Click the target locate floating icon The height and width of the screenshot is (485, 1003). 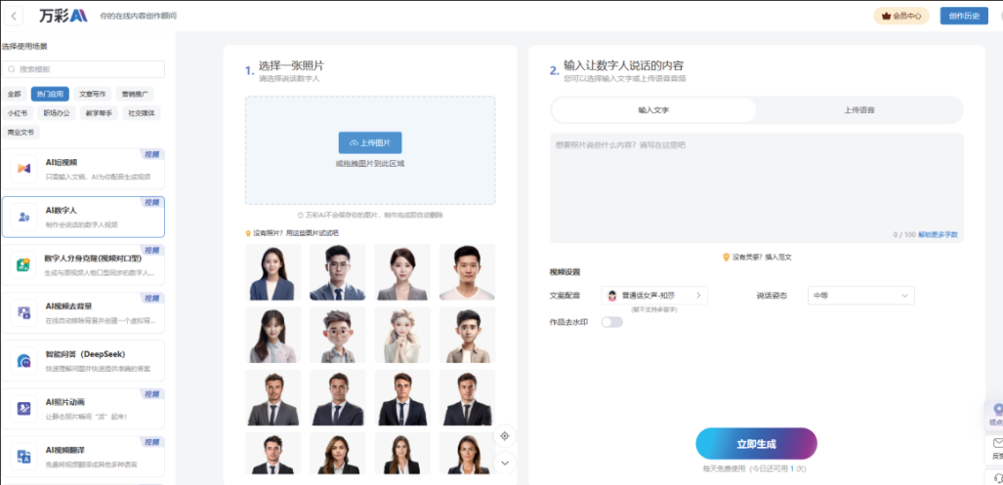click(505, 436)
